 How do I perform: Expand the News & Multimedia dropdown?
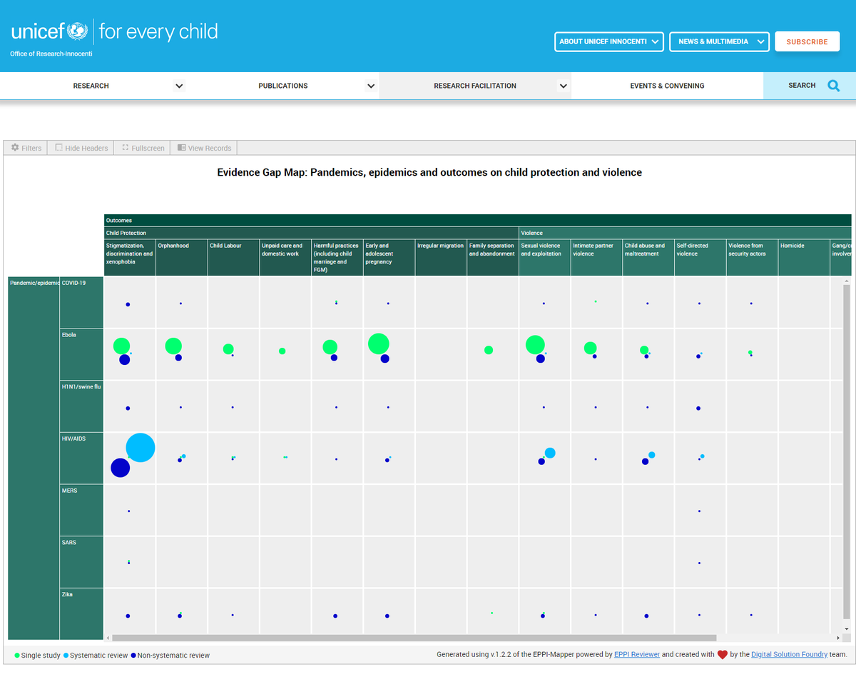pyautogui.click(x=719, y=41)
